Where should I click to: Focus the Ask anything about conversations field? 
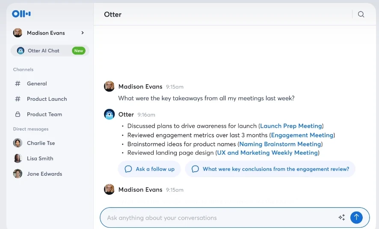point(218,218)
